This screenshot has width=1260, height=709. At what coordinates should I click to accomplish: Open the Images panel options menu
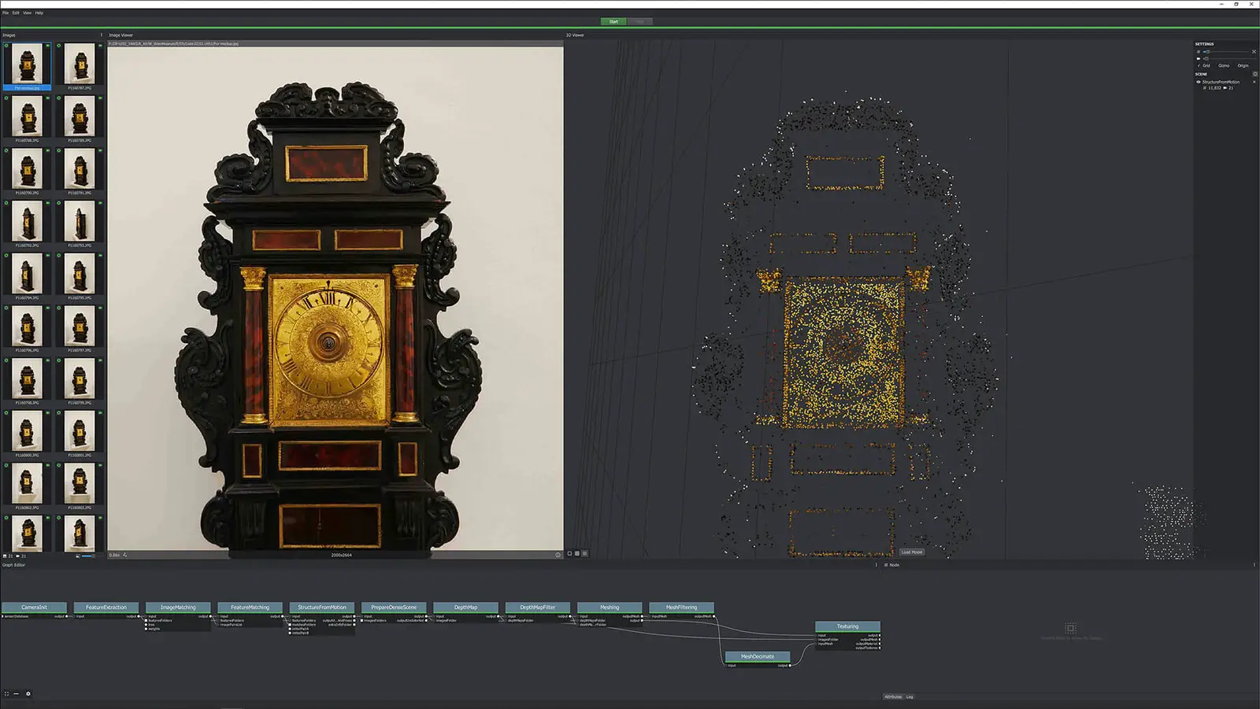pyautogui.click(x=101, y=35)
